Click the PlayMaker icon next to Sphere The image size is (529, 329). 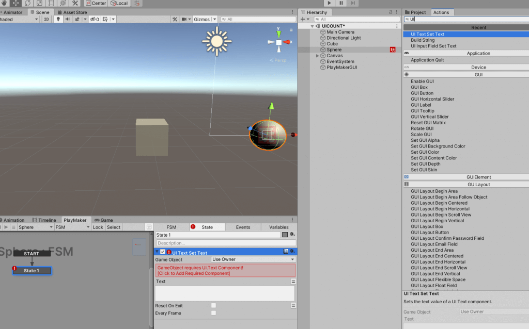coord(392,50)
